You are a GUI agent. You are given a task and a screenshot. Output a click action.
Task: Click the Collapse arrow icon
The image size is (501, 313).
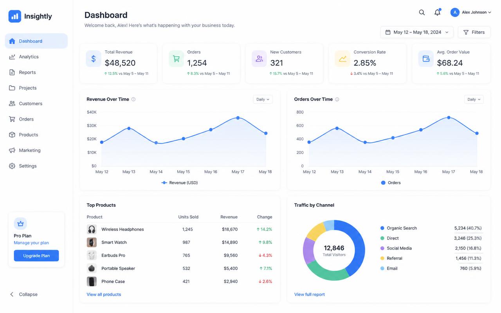point(12,294)
